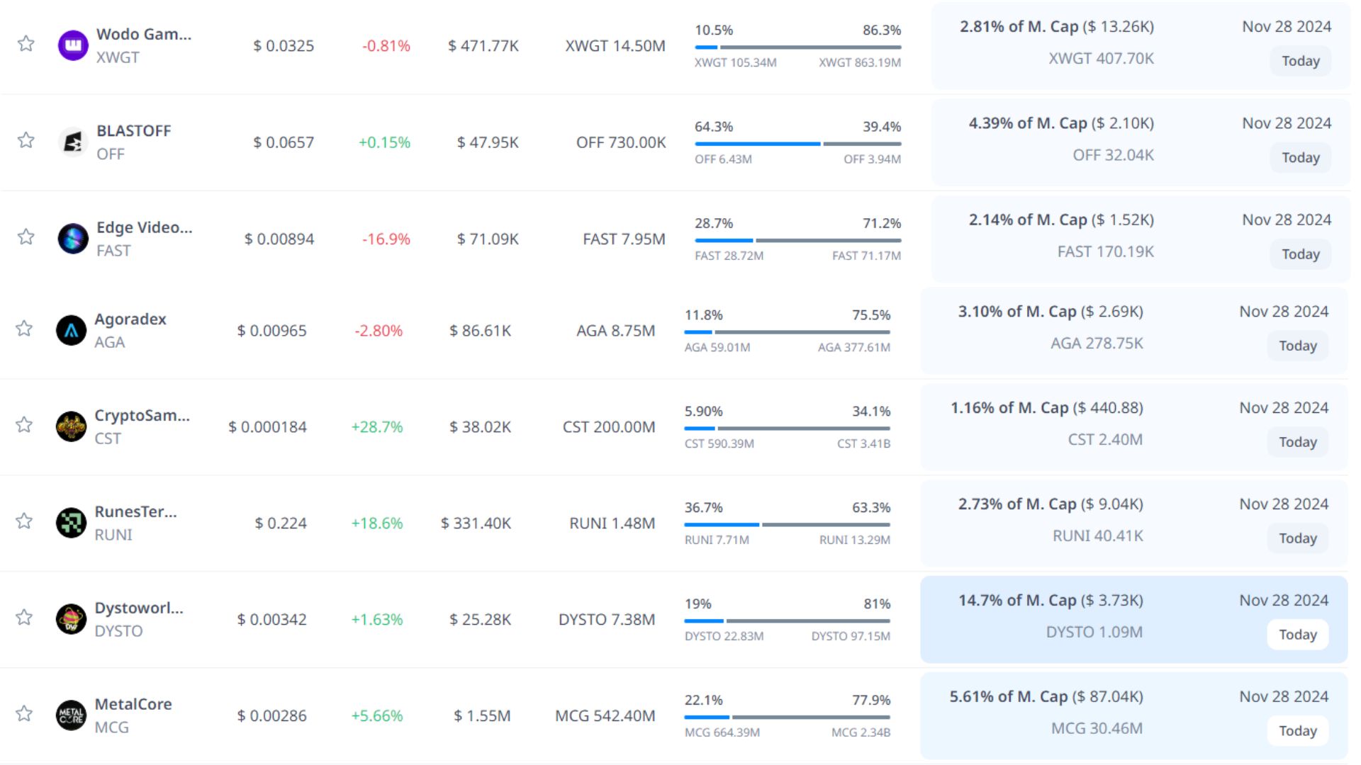The height and width of the screenshot is (765, 1361).
Task: Click the Today badge in the Dystoworld row
Action: coord(1297,635)
